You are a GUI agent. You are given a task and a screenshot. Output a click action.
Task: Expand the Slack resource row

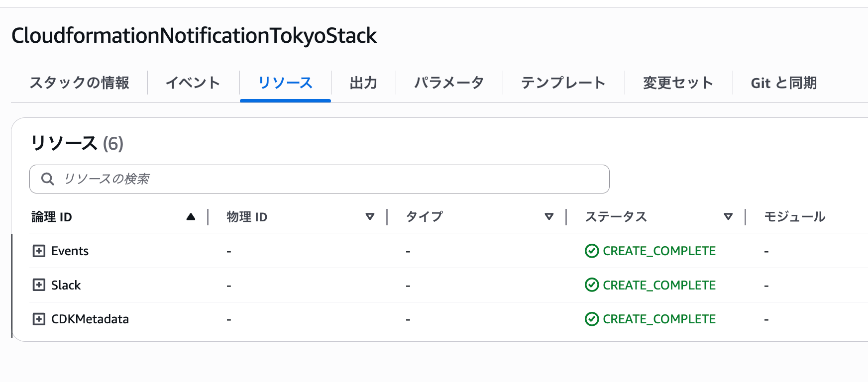click(x=39, y=285)
